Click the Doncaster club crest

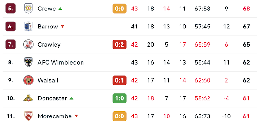pyautogui.click(x=28, y=98)
